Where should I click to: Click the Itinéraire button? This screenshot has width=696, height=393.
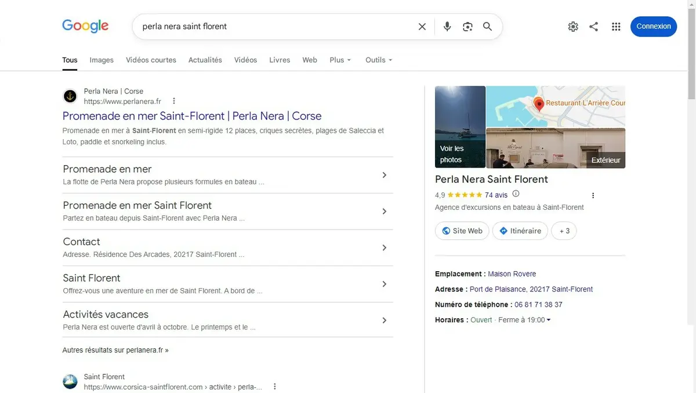point(520,231)
